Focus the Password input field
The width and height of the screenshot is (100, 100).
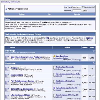click(77, 10)
